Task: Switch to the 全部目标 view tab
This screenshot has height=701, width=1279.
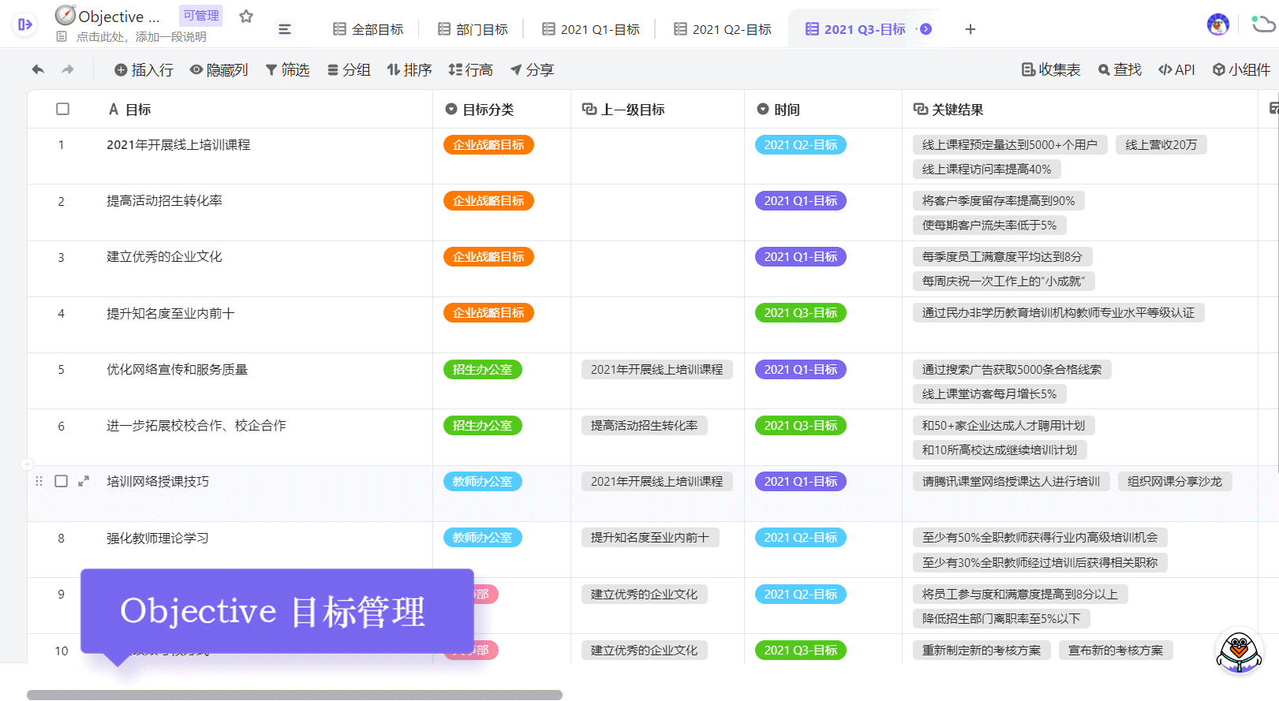Action: pyautogui.click(x=368, y=29)
